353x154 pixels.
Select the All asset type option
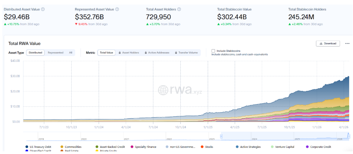pos(71,53)
